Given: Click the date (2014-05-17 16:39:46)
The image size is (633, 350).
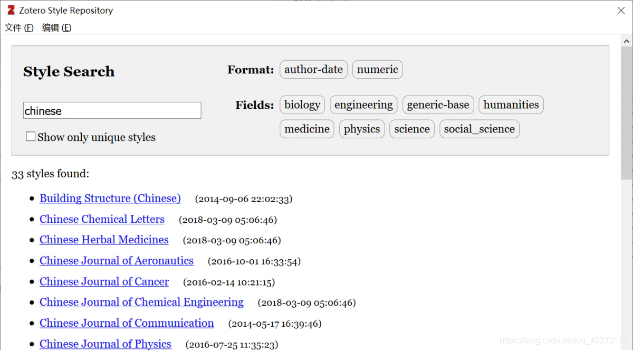Looking at the screenshot, I should click(275, 324).
